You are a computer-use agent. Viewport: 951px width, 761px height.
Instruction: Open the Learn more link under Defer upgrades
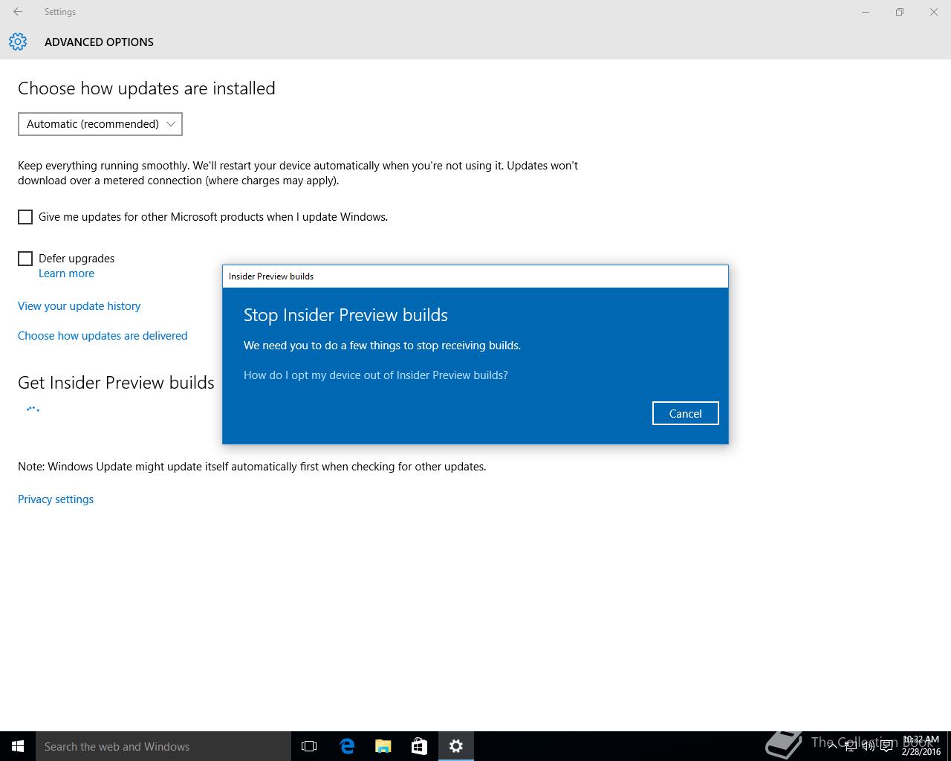point(66,273)
